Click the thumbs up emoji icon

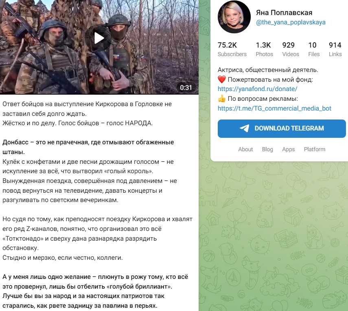[222, 99]
